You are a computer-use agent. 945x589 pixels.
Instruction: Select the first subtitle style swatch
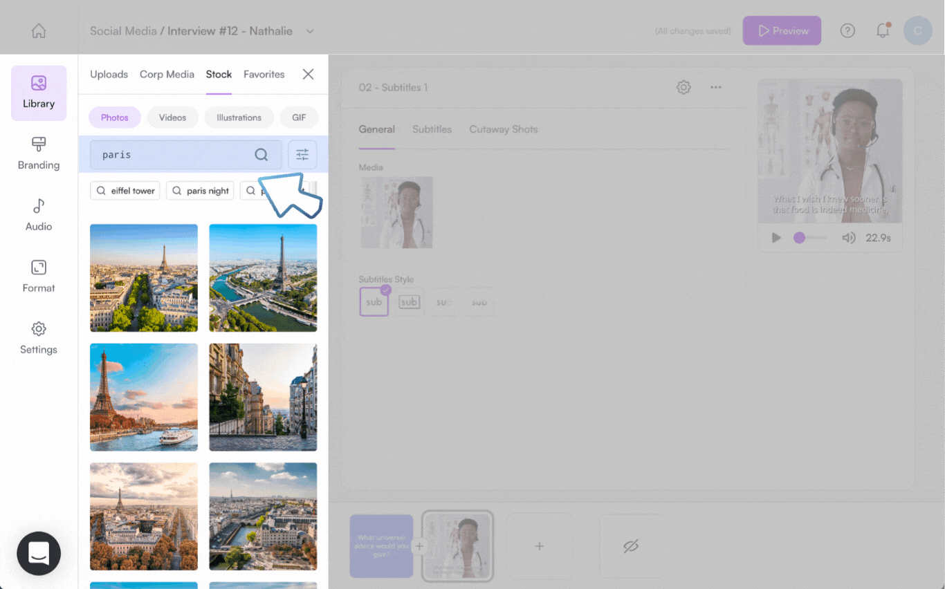pos(374,302)
